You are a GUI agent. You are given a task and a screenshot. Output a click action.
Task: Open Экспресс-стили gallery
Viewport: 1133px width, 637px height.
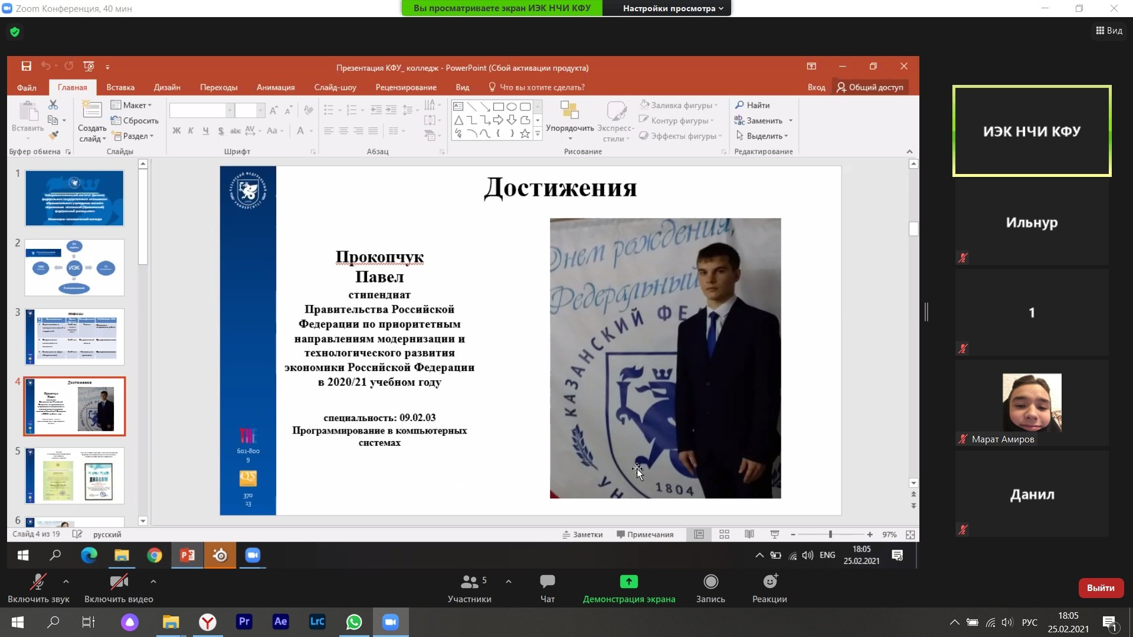click(615, 122)
